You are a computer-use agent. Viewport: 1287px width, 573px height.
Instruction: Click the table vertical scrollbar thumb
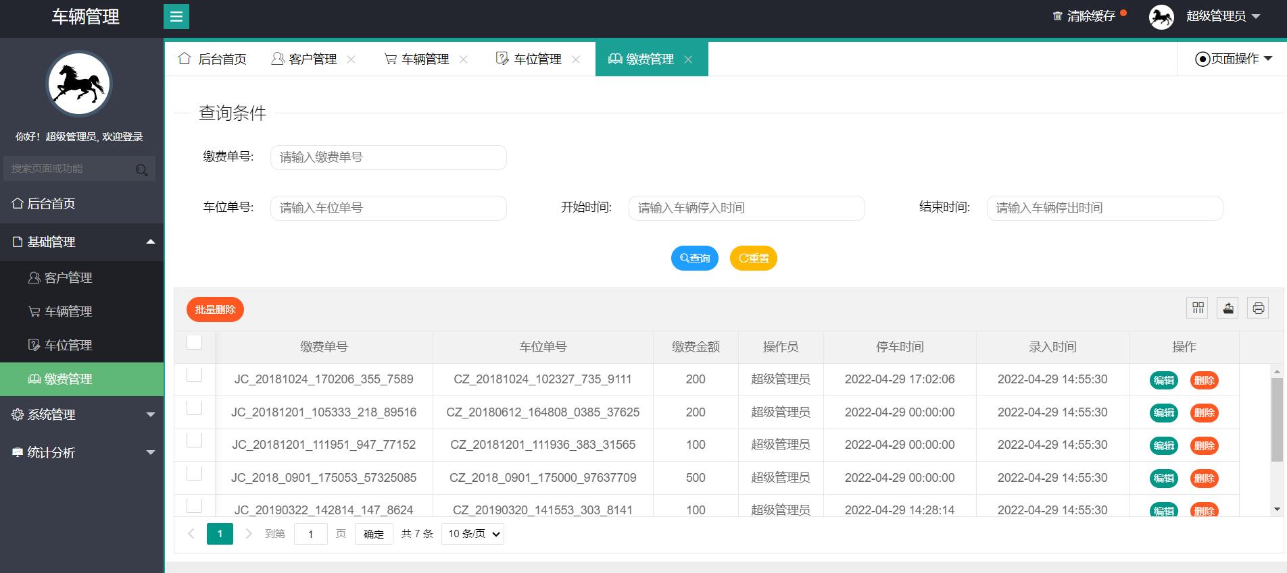1277,420
